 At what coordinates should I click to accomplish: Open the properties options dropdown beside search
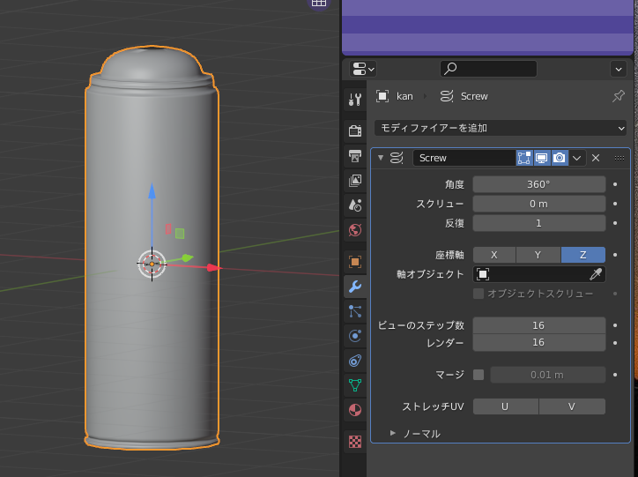pos(619,69)
